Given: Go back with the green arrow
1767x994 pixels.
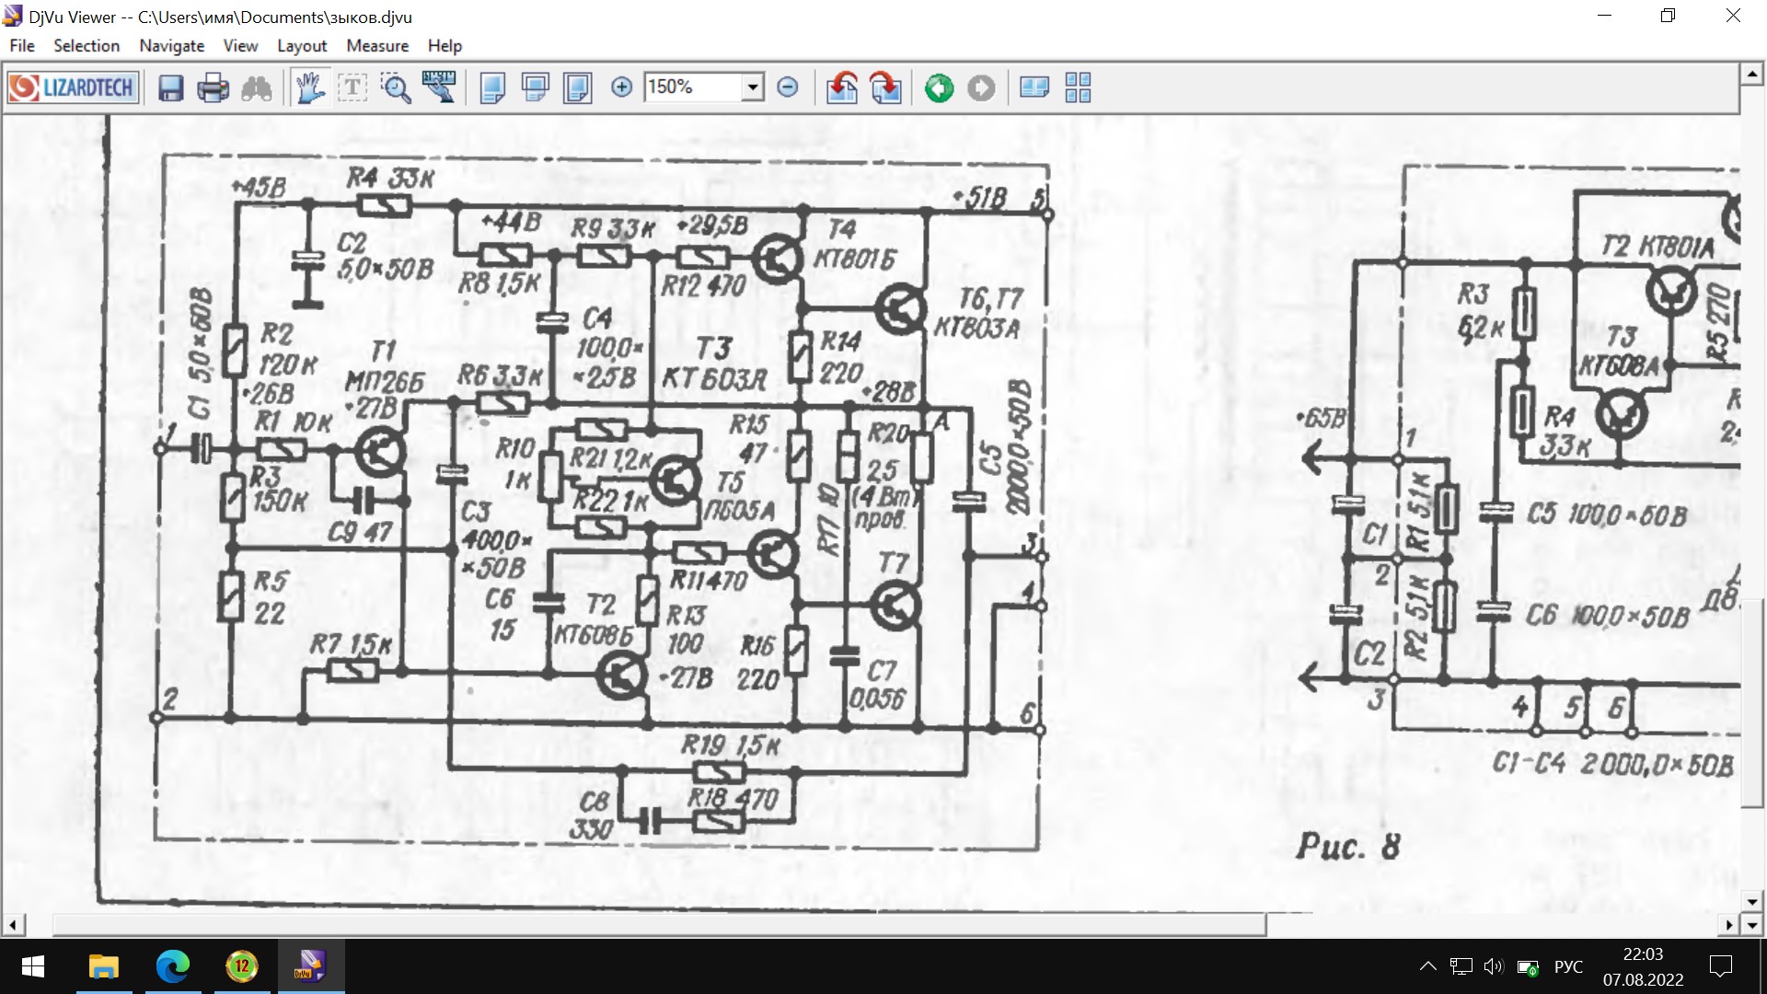Looking at the screenshot, I should pyautogui.click(x=939, y=88).
